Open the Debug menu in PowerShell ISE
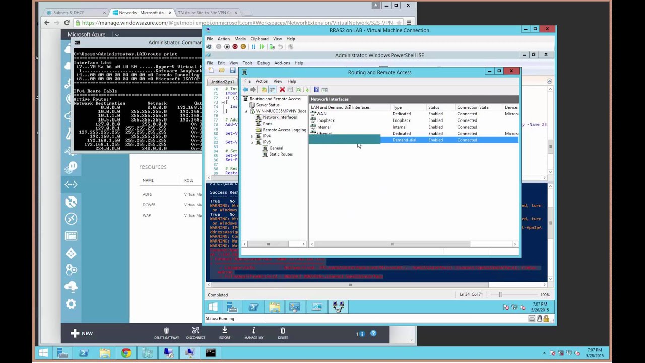The width and height of the screenshot is (645, 363). point(264,63)
